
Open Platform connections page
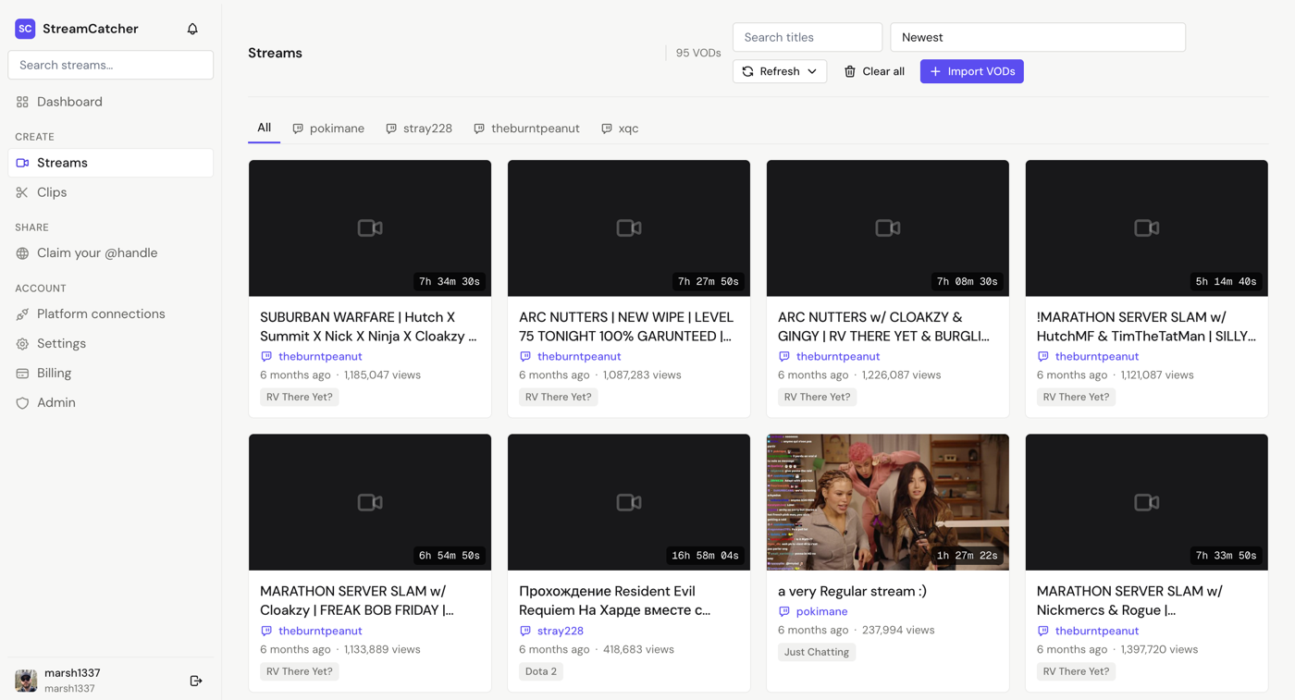point(110,314)
